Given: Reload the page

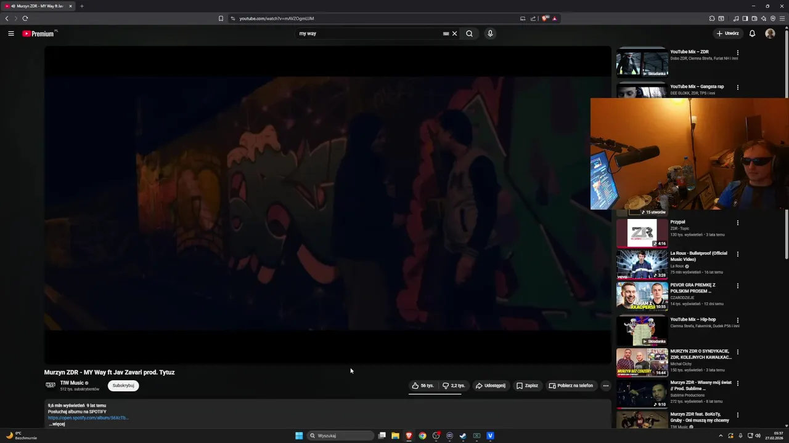Looking at the screenshot, I should 25,18.
